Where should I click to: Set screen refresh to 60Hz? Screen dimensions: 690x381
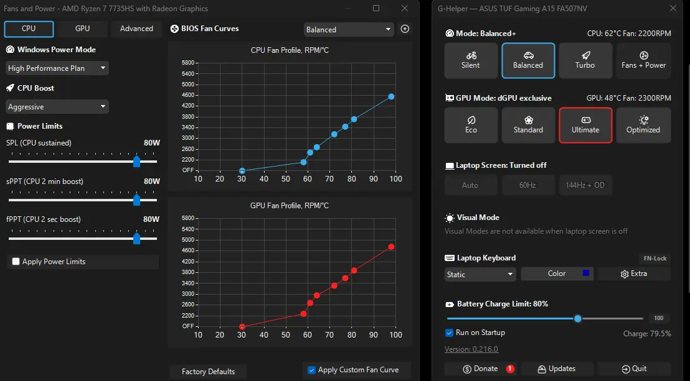[528, 185]
